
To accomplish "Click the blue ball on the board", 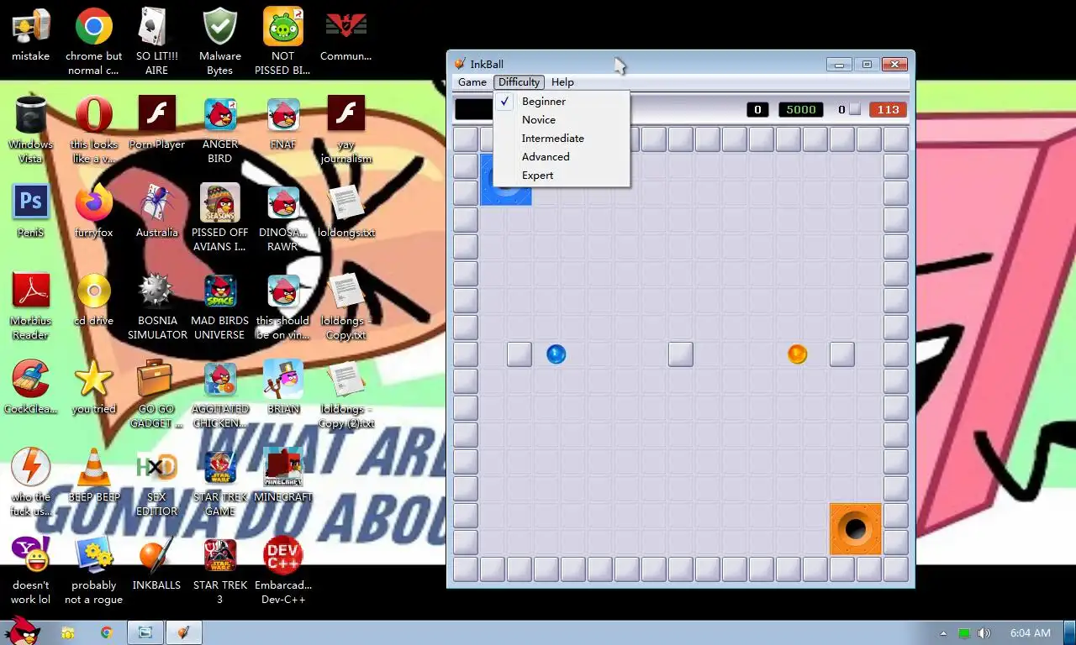I will coord(556,354).
